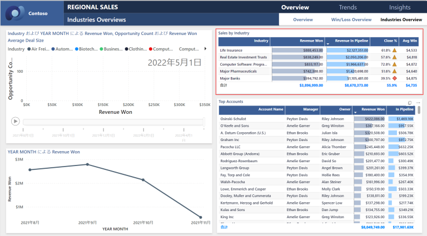Click the play axis timeline slider track

(111, 121)
